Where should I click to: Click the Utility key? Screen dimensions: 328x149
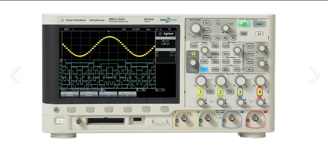(x=204, y=61)
